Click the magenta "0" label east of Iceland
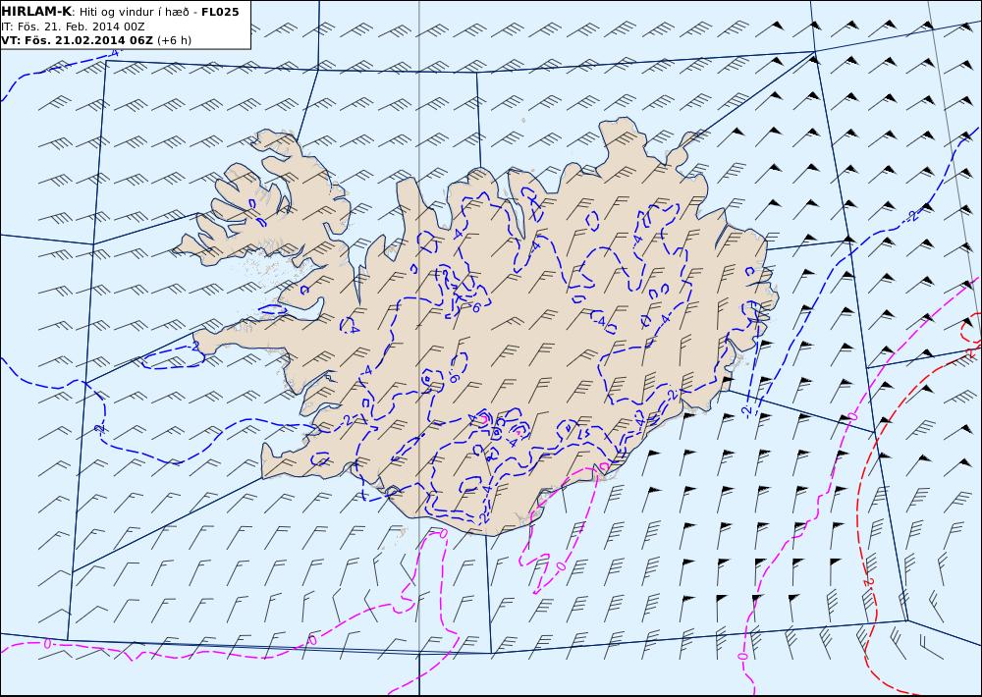 tap(852, 416)
